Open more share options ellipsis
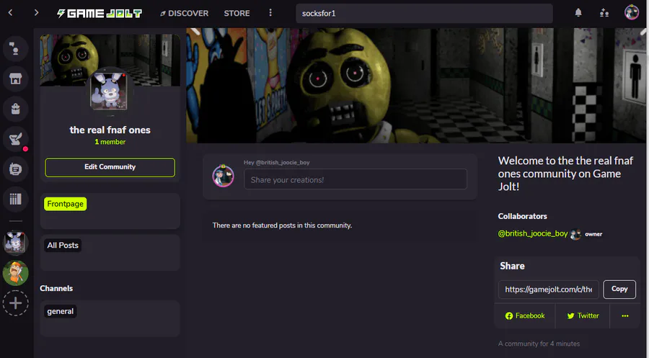This screenshot has width=649, height=358. (x=625, y=316)
